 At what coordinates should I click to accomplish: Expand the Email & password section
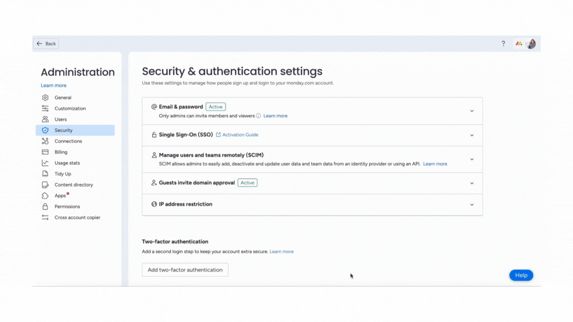[472, 110]
